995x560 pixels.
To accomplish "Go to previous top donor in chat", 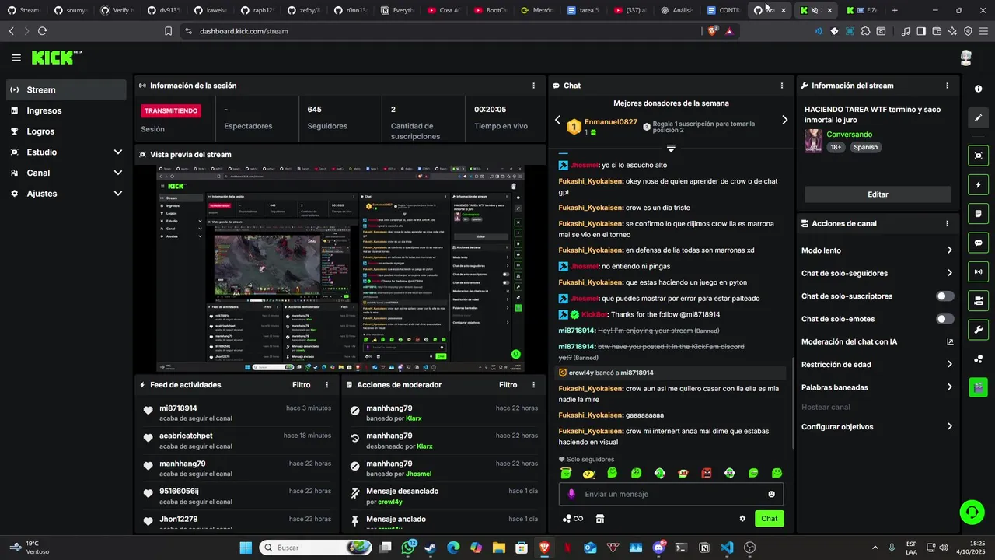I will pos(557,120).
